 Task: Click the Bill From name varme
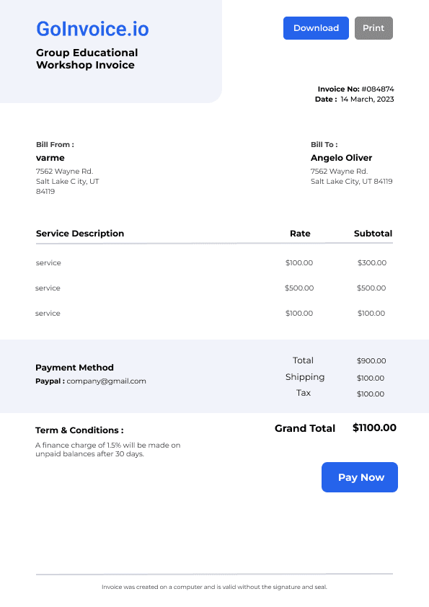50,158
